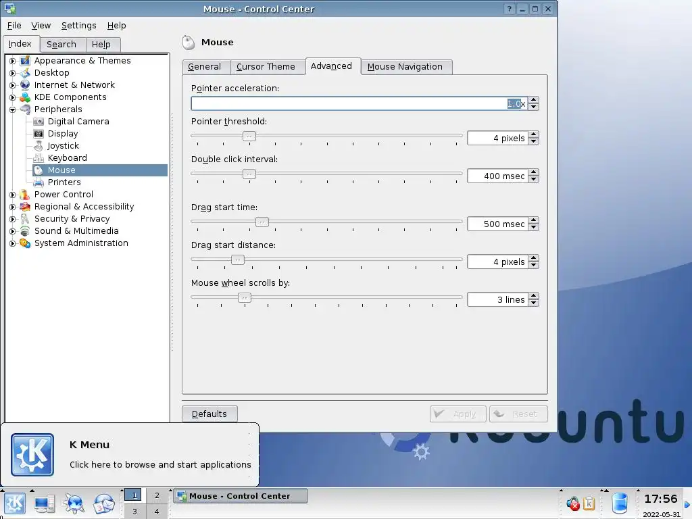Click the Joystick icon in tree
Screen dimensions: 692x519
[x=39, y=146]
